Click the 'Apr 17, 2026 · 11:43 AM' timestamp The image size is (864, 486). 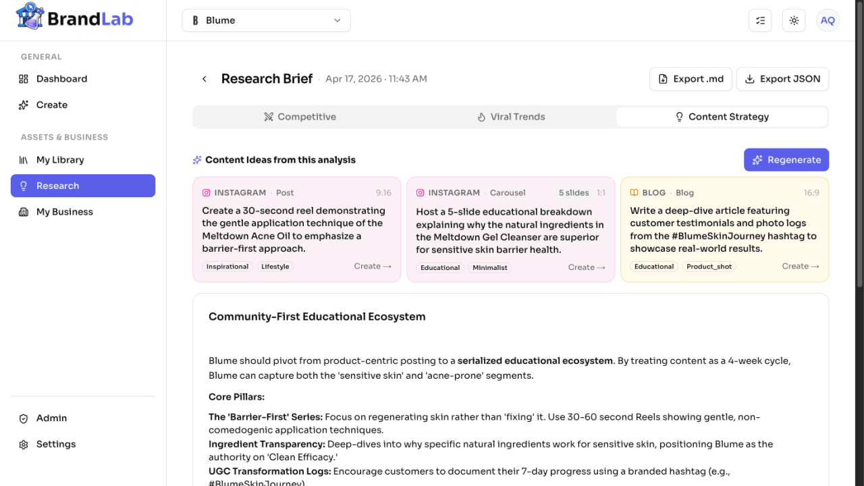click(x=376, y=79)
